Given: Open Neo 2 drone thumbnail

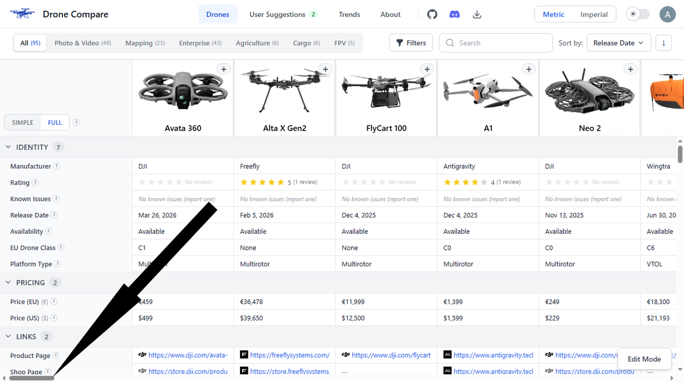Looking at the screenshot, I should coord(589,91).
